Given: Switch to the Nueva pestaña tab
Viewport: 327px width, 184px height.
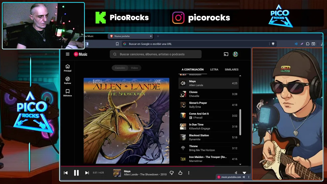Looking at the screenshot, I should [131, 36].
